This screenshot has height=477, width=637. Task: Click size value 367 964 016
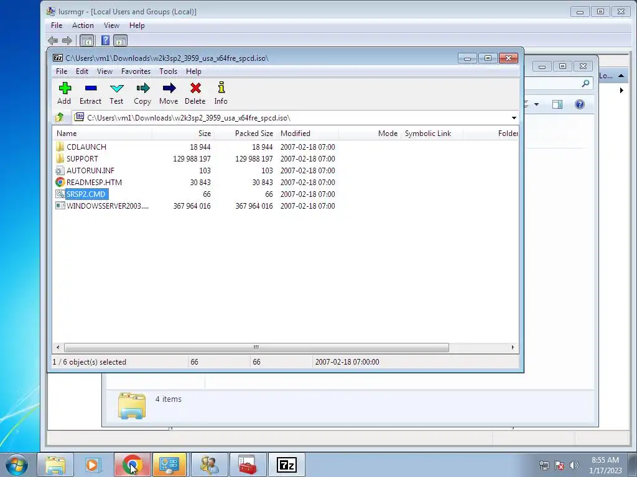click(x=192, y=206)
